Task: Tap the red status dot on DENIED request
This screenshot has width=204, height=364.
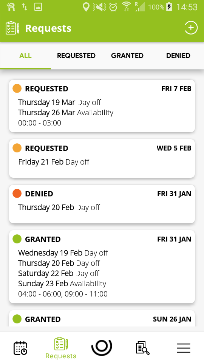Action: pos(17,193)
